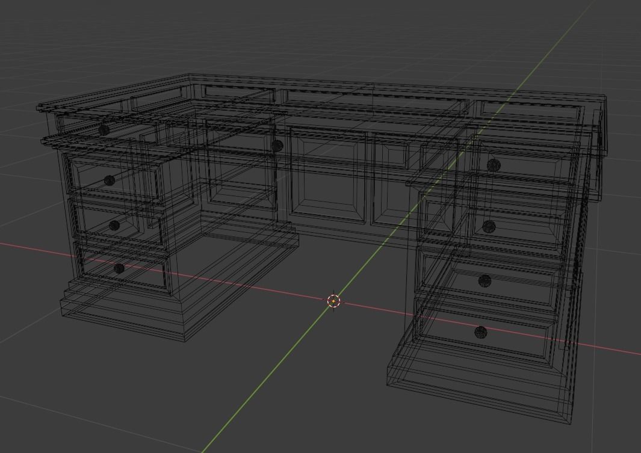Select the third drawer knob on right pedestal
The width and height of the screenshot is (641, 453).
[x=485, y=280]
